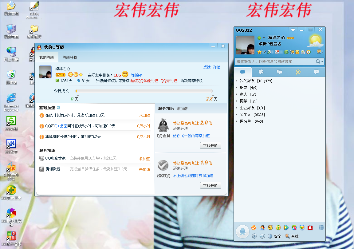Open QQ skin changer shirt icon
This screenshot has width=354, height=249.
(293, 30)
